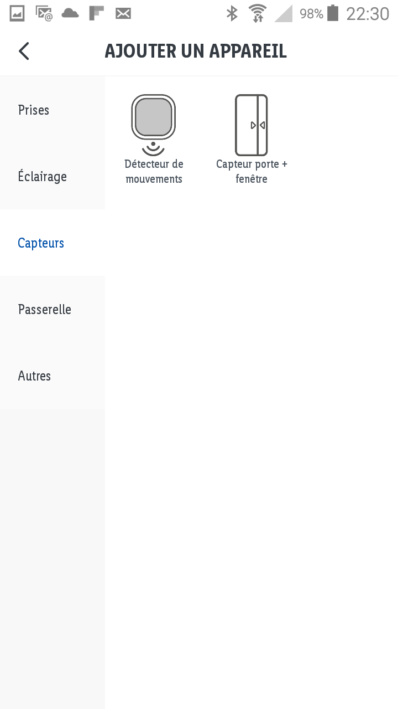Tap the Wi-Fi status icon
The image size is (398, 709).
(258, 13)
